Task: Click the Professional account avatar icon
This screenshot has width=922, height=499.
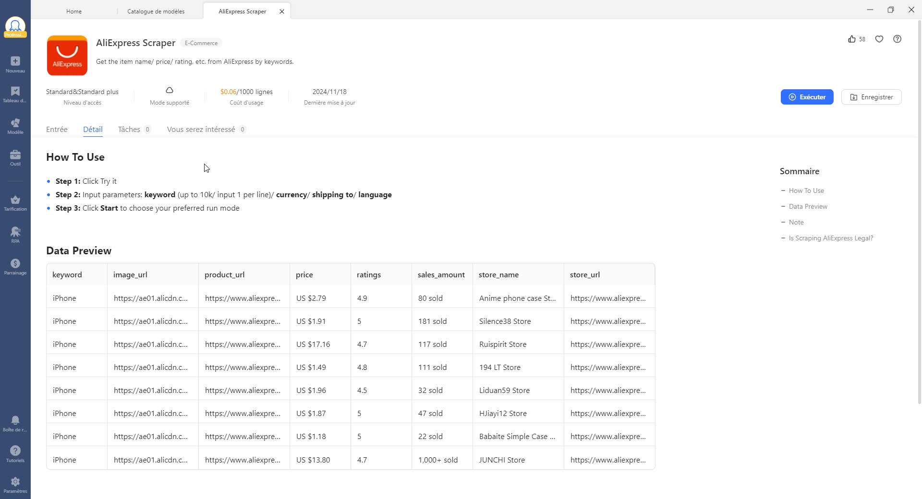Action: coord(15,26)
